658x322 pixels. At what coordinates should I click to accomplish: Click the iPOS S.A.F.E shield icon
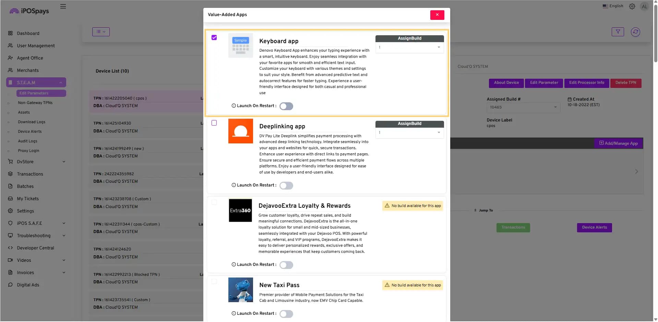[x=10, y=223]
